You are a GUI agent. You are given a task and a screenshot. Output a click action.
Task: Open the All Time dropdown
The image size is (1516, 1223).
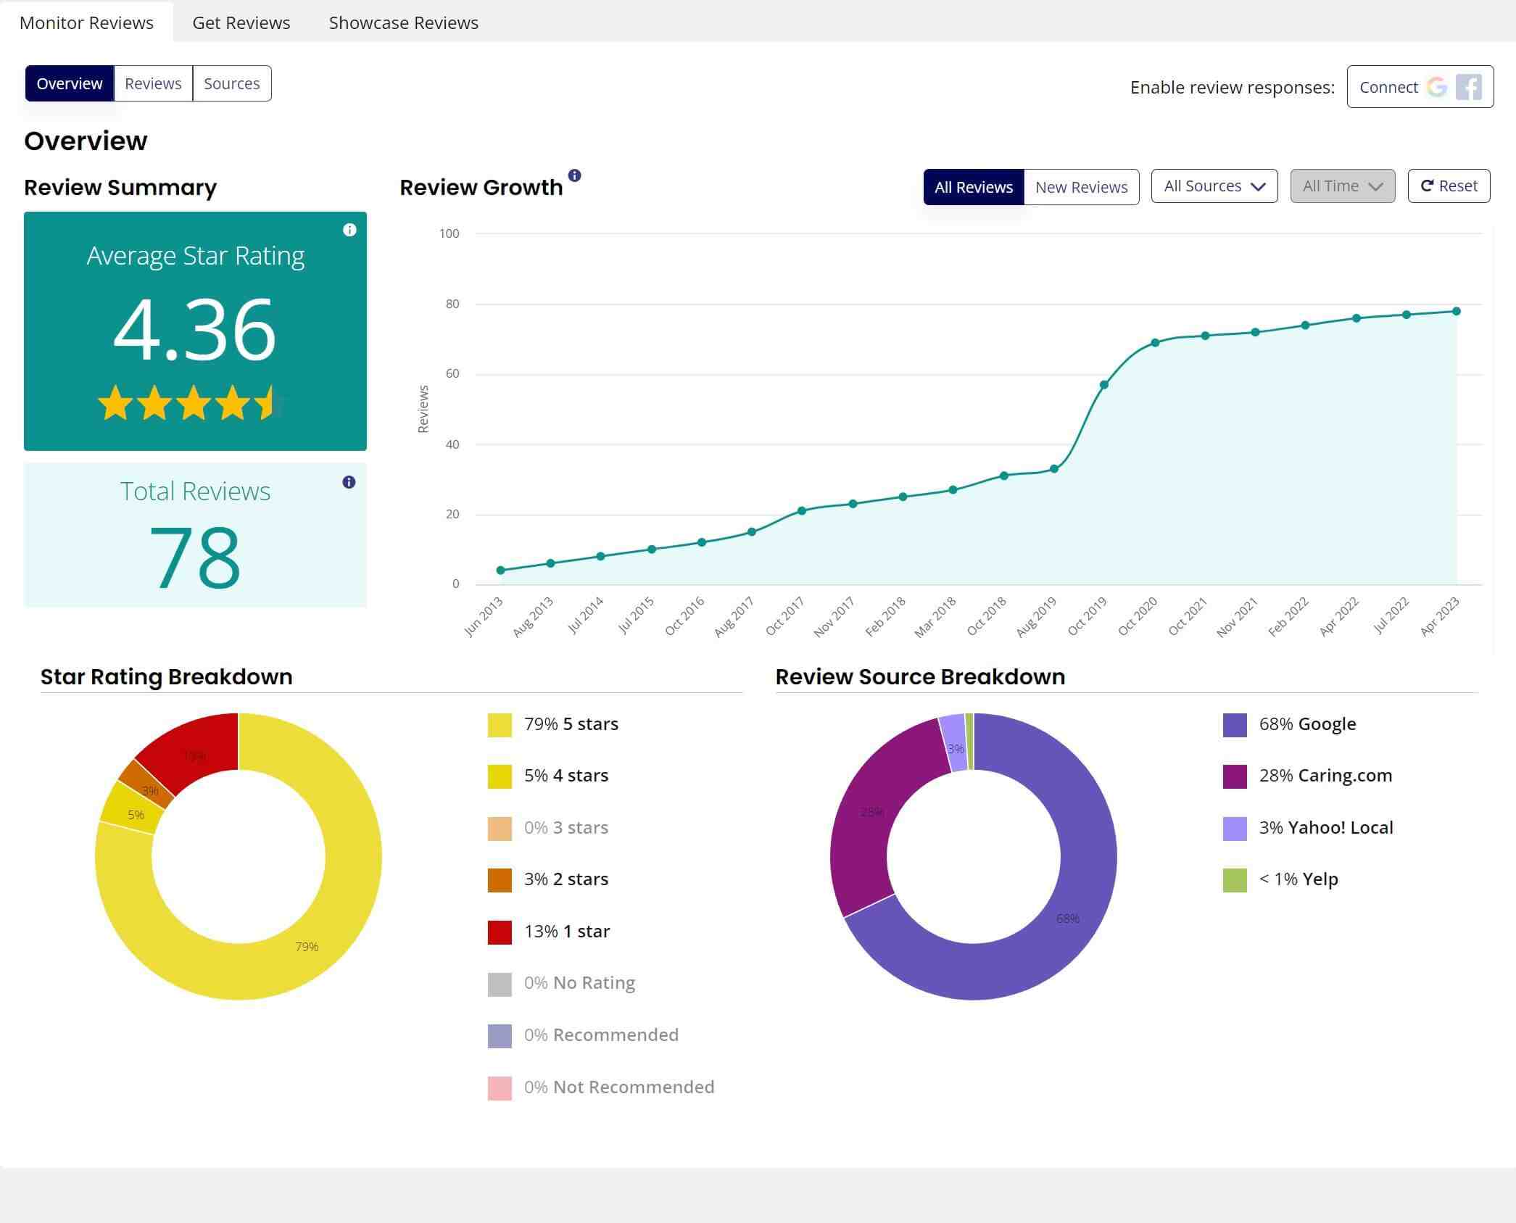[x=1342, y=186]
